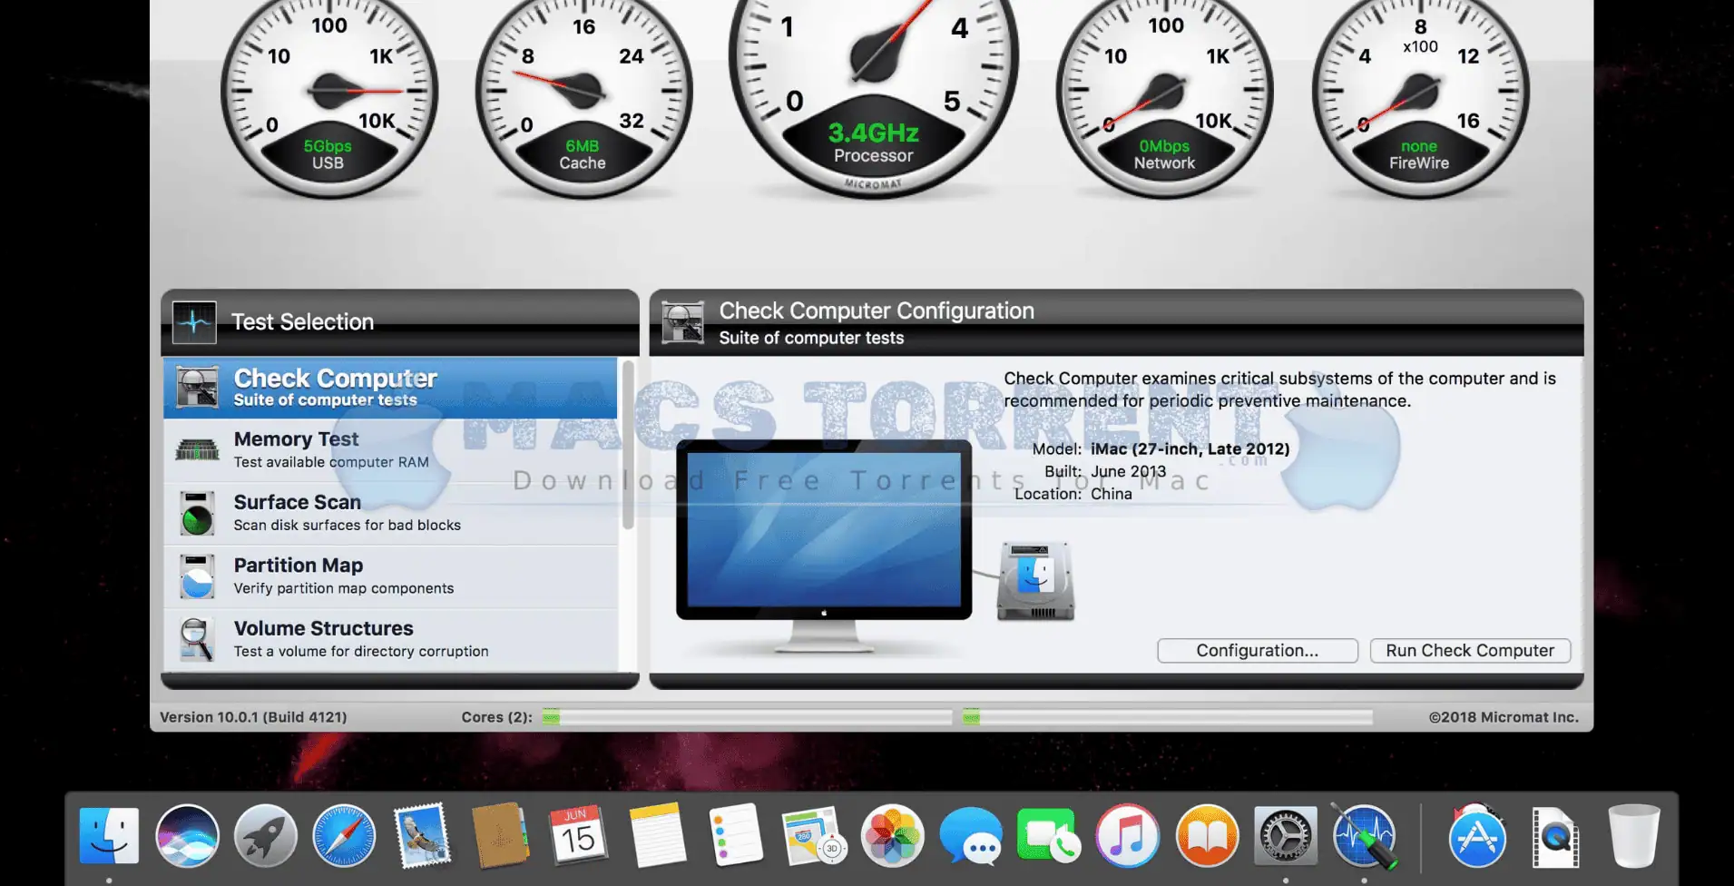
Task: Open Launchpad rocket icon in Dock
Action: point(266,835)
